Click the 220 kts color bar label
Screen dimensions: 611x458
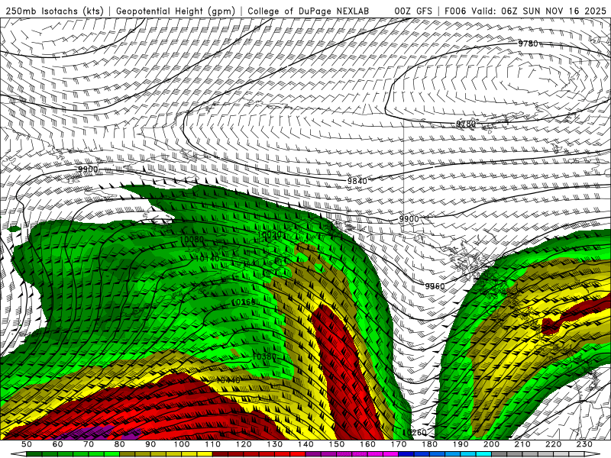pos(553,444)
